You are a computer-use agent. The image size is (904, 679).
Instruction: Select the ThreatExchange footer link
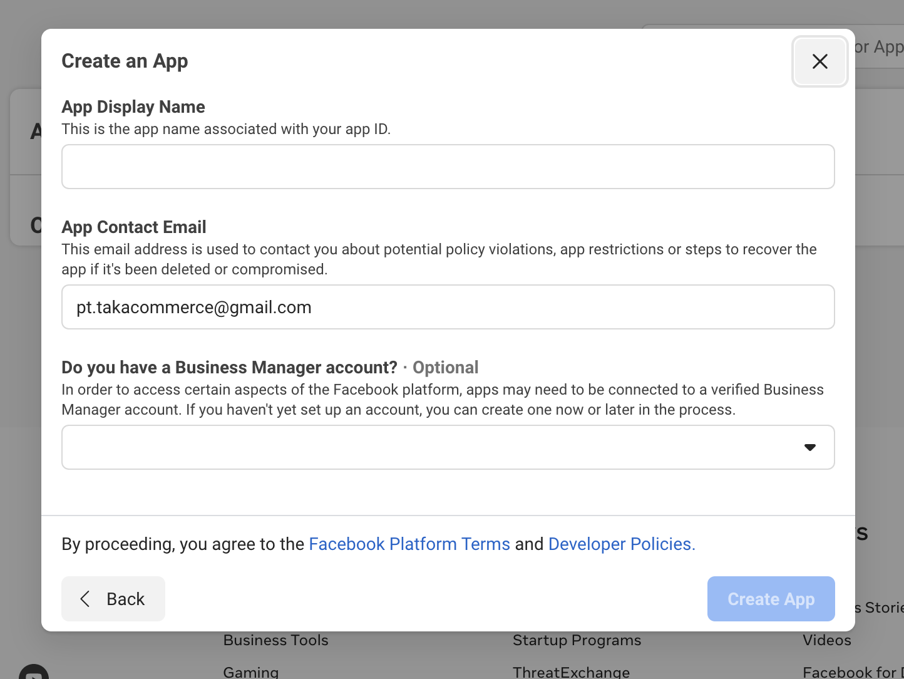click(x=571, y=671)
